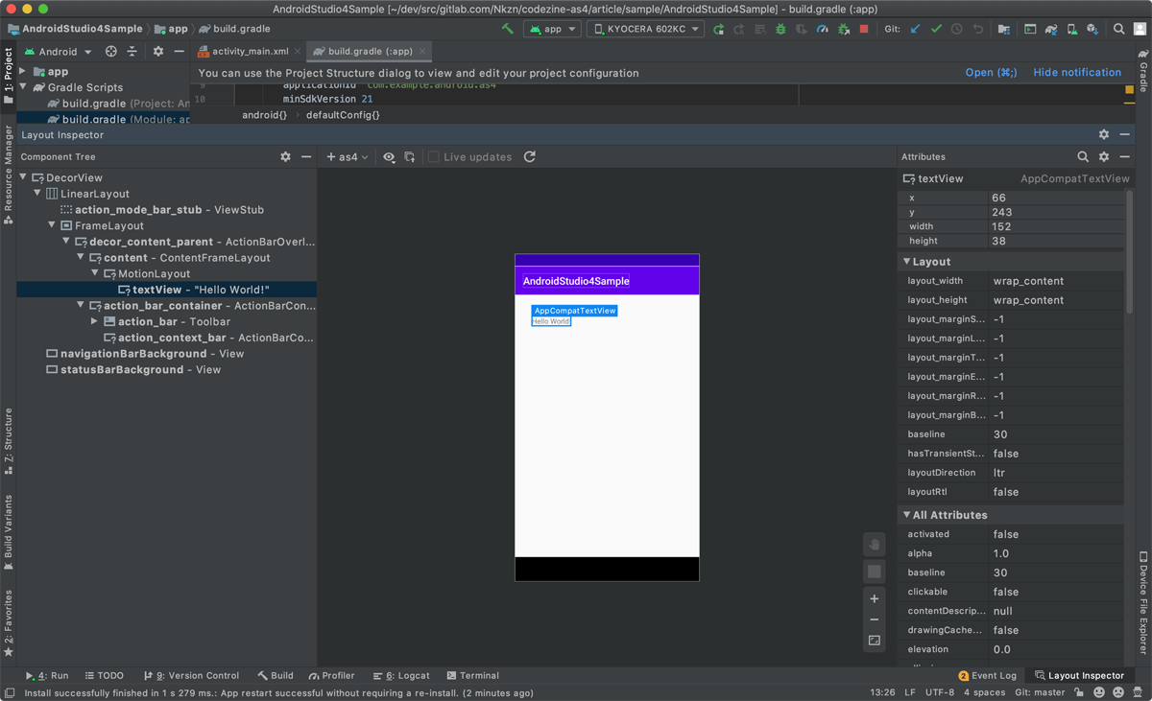Open the Project Structure icon

coord(1004,29)
